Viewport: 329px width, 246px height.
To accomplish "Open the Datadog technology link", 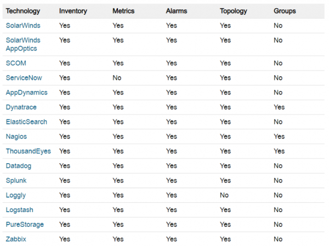I will 20,165.
